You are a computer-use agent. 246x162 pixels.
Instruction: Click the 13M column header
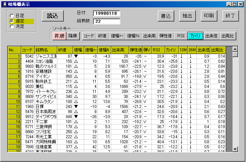(x=183, y=50)
